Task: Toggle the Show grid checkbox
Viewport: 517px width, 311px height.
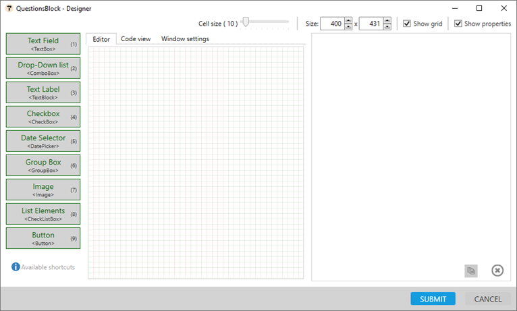Action: 407,24
